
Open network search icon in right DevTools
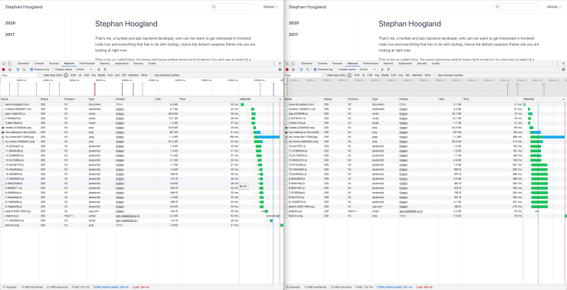[x=307, y=70]
